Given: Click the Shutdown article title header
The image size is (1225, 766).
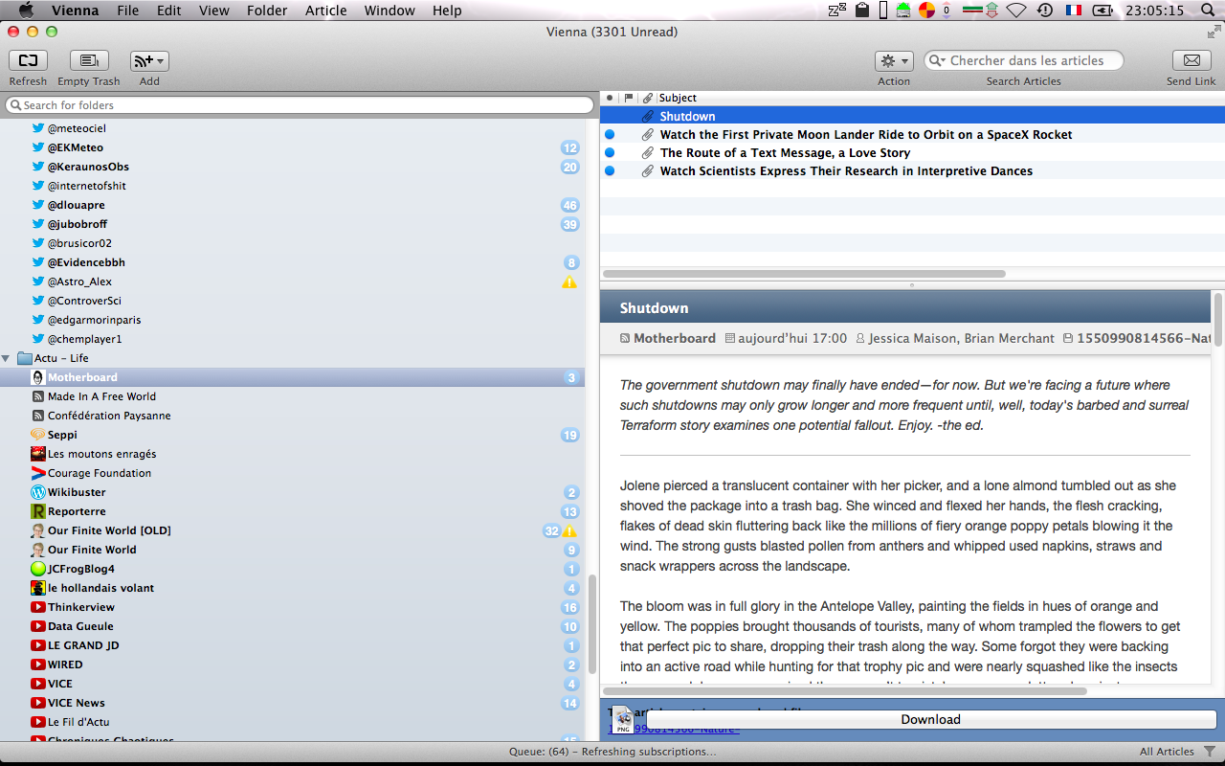Looking at the screenshot, I should [x=654, y=308].
